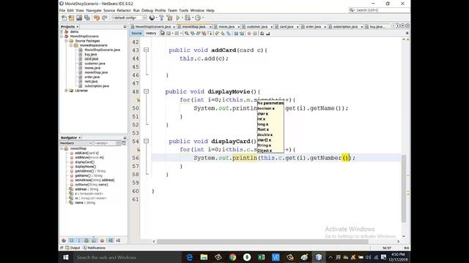Stop macro recording icon in editor toolbar
This screenshot has width=469, height=263.
coord(255,34)
